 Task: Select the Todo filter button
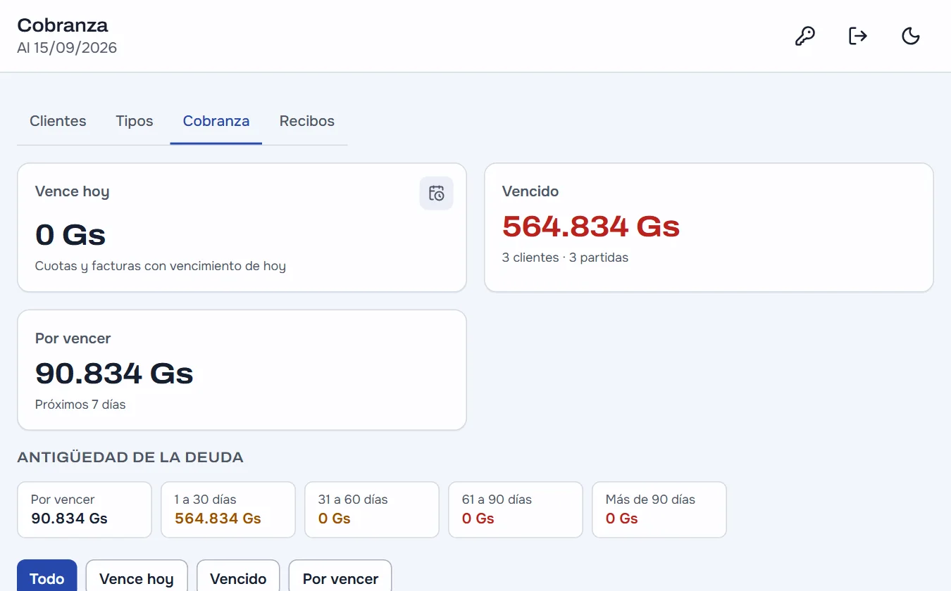(x=47, y=578)
